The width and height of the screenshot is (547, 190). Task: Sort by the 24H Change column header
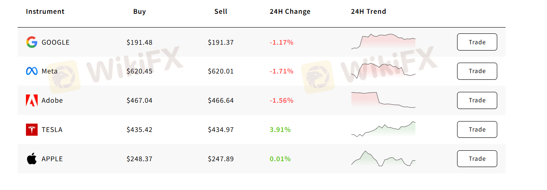pos(290,12)
